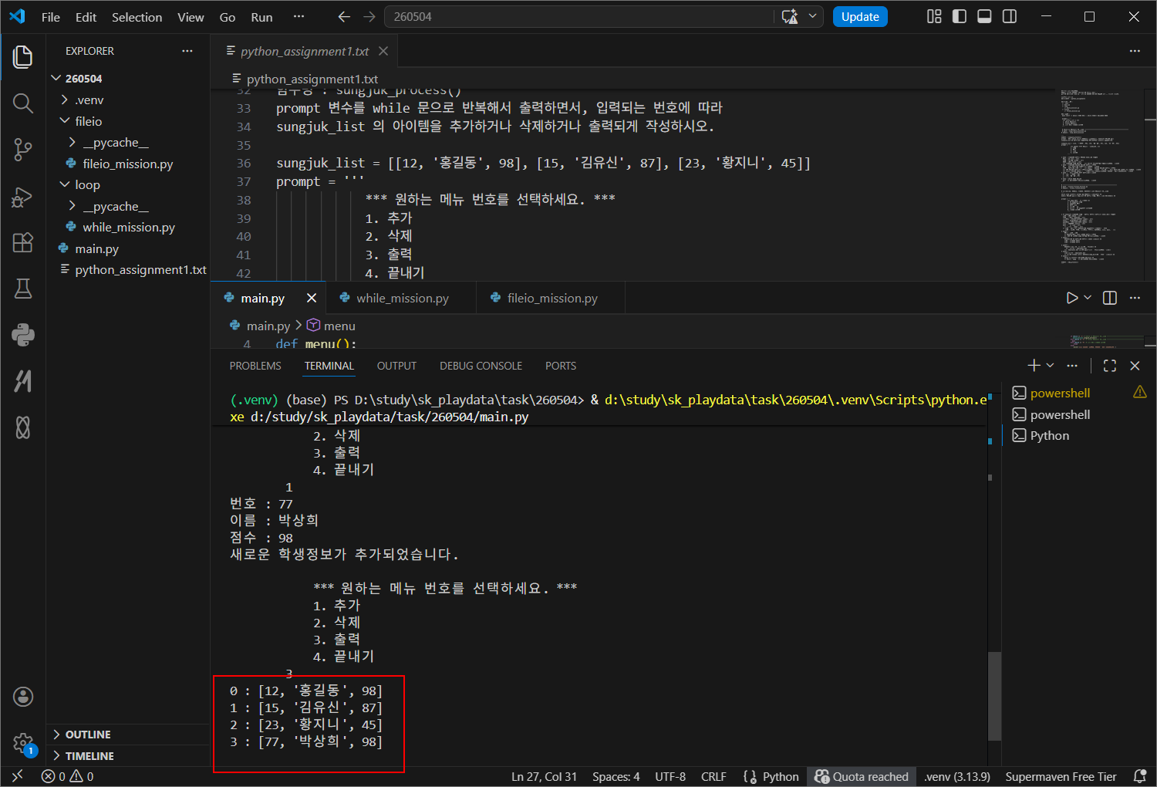
Task: Close the terminal panel
Action: coord(1135,366)
